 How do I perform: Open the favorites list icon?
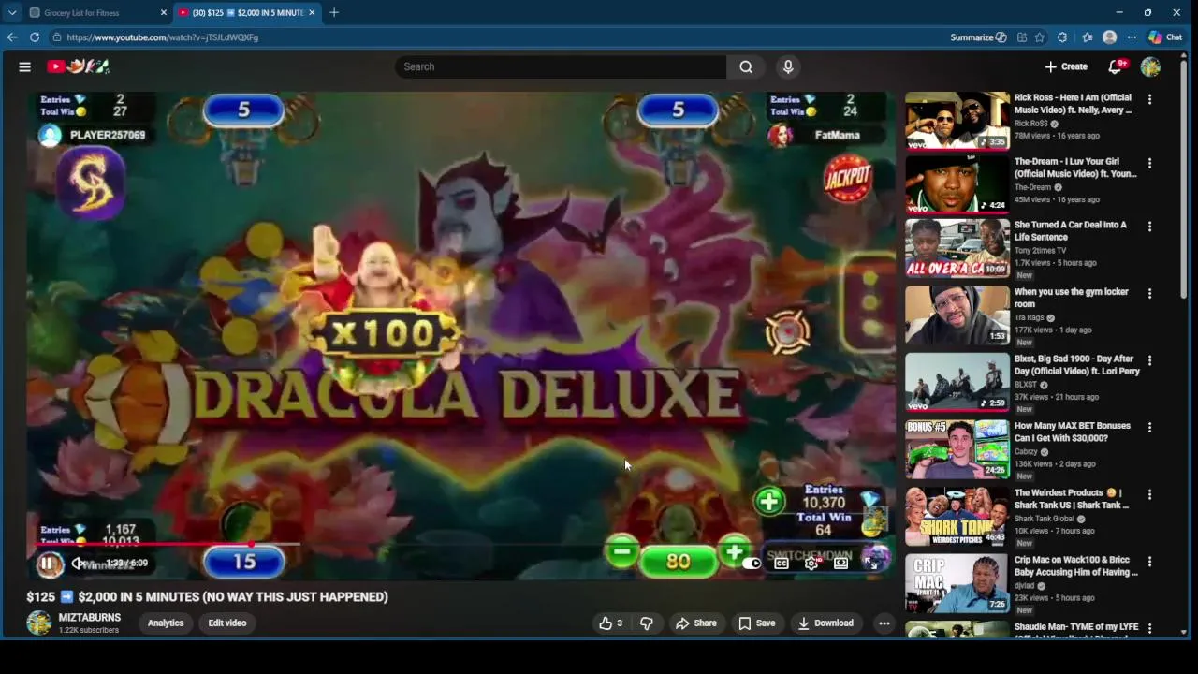1087,37
